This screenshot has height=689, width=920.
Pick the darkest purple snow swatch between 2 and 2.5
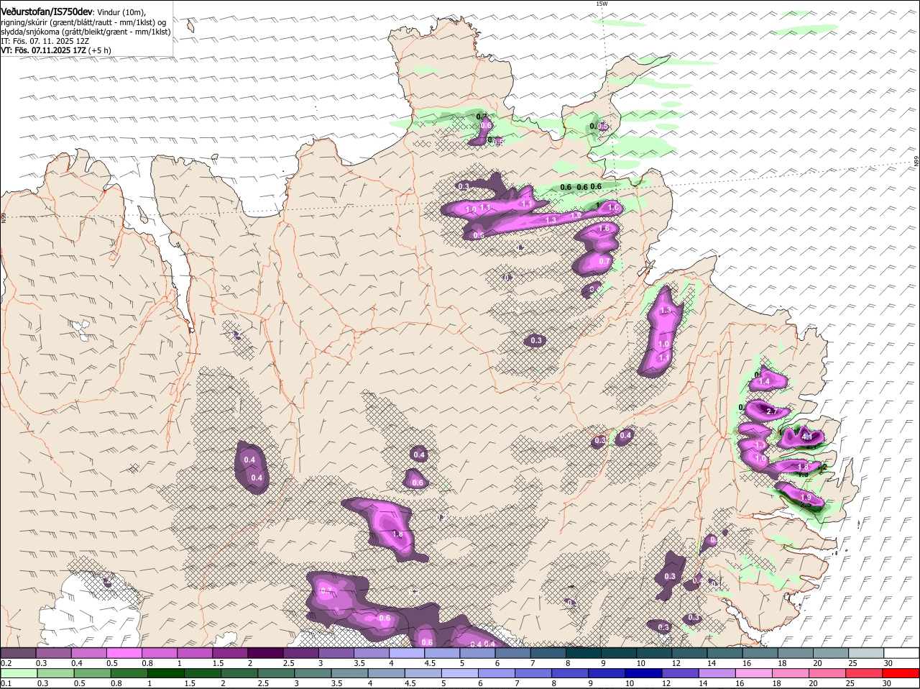tap(265, 653)
